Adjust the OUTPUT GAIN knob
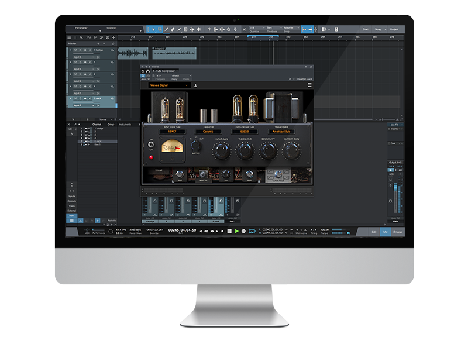This screenshot has height=351, width=468. click(291, 151)
